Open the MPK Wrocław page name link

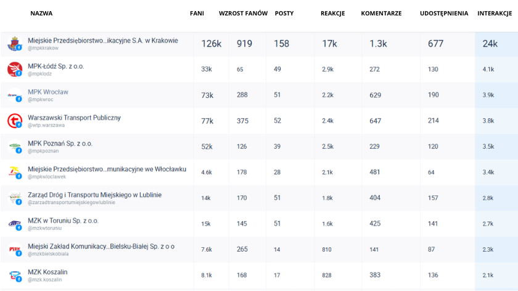48,92
